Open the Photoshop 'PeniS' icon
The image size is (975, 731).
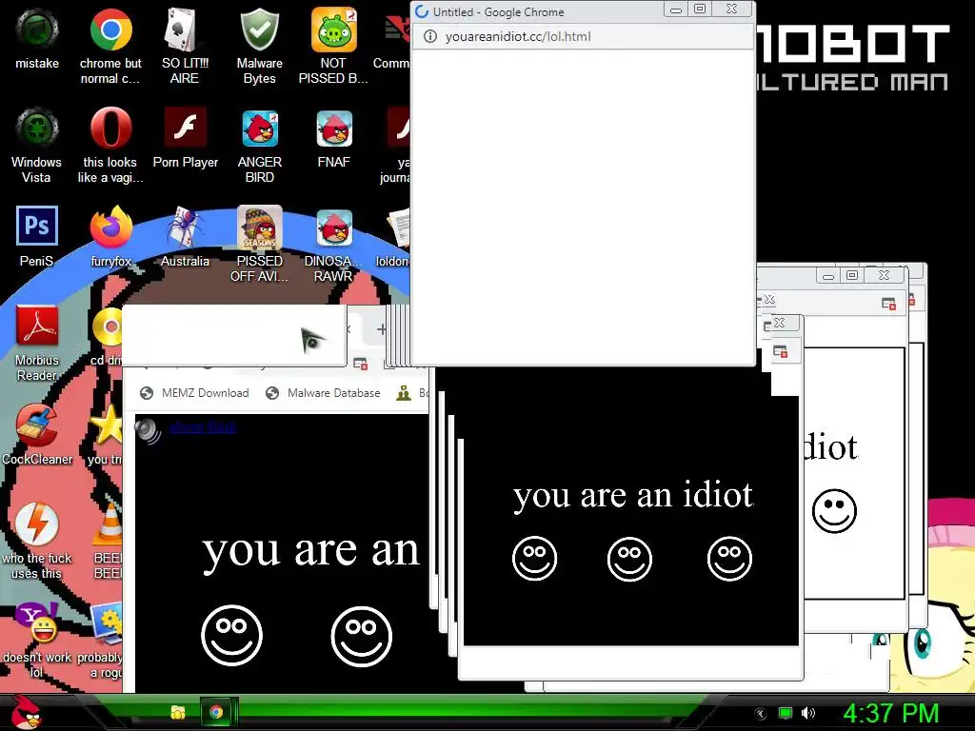37,235
